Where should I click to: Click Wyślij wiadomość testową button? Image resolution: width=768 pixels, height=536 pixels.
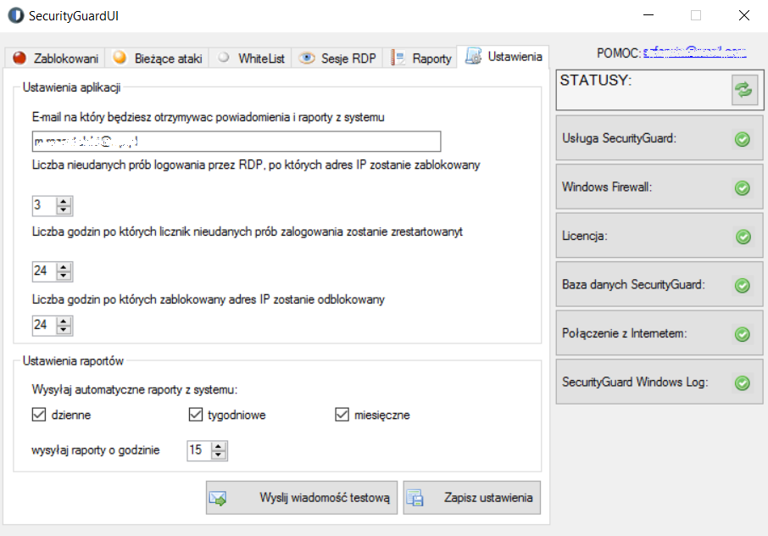(x=302, y=498)
